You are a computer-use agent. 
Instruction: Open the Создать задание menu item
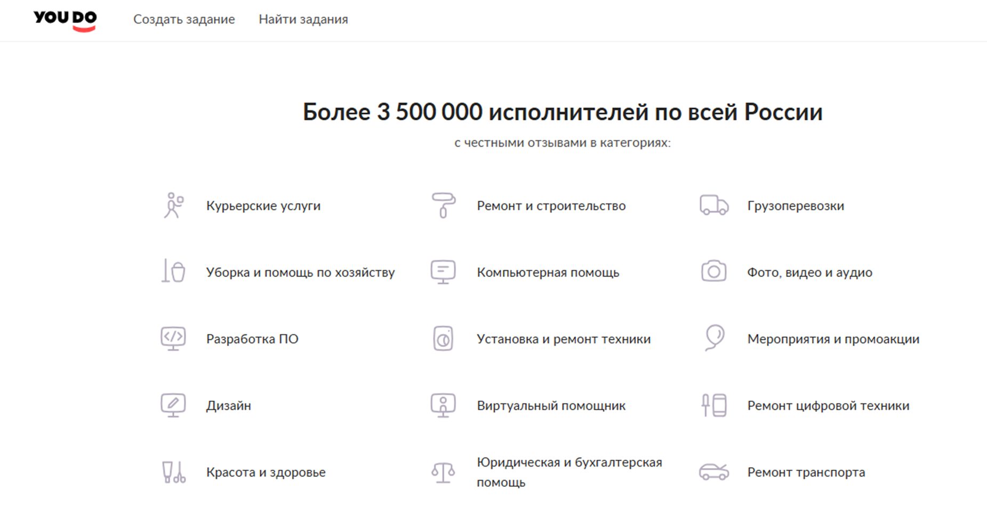tap(184, 19)
